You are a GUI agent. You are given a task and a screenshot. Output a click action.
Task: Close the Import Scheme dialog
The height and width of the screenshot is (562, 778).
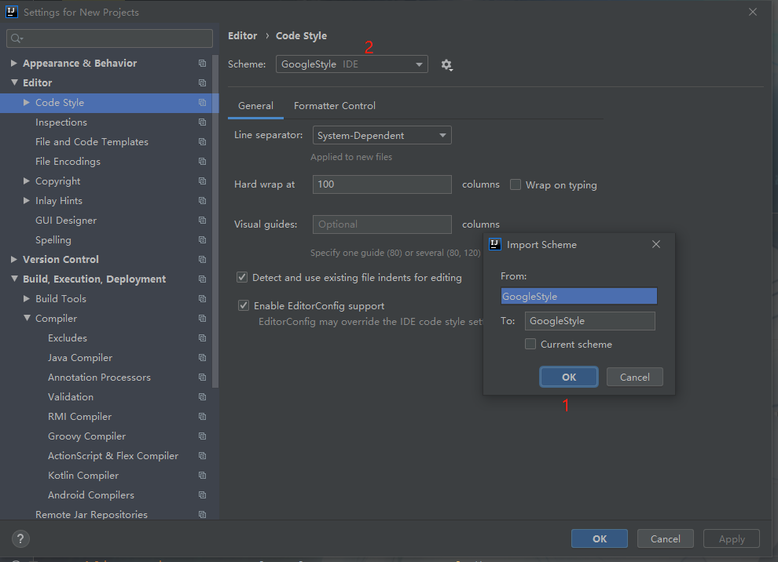tap(656, 244)
